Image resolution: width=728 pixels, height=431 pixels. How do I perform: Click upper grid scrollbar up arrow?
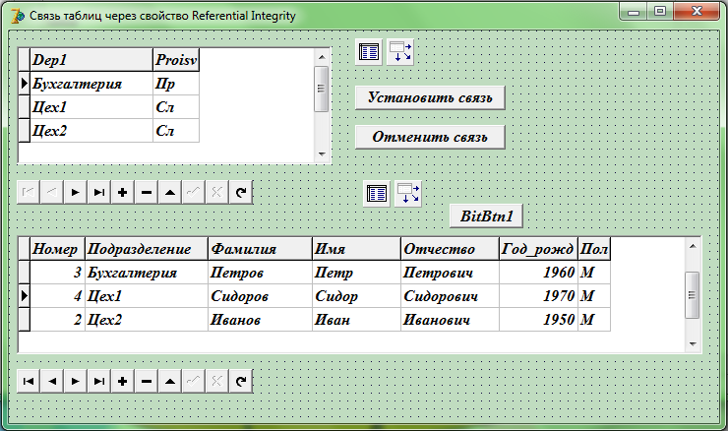pyautogui.click(x=322, y=57)
